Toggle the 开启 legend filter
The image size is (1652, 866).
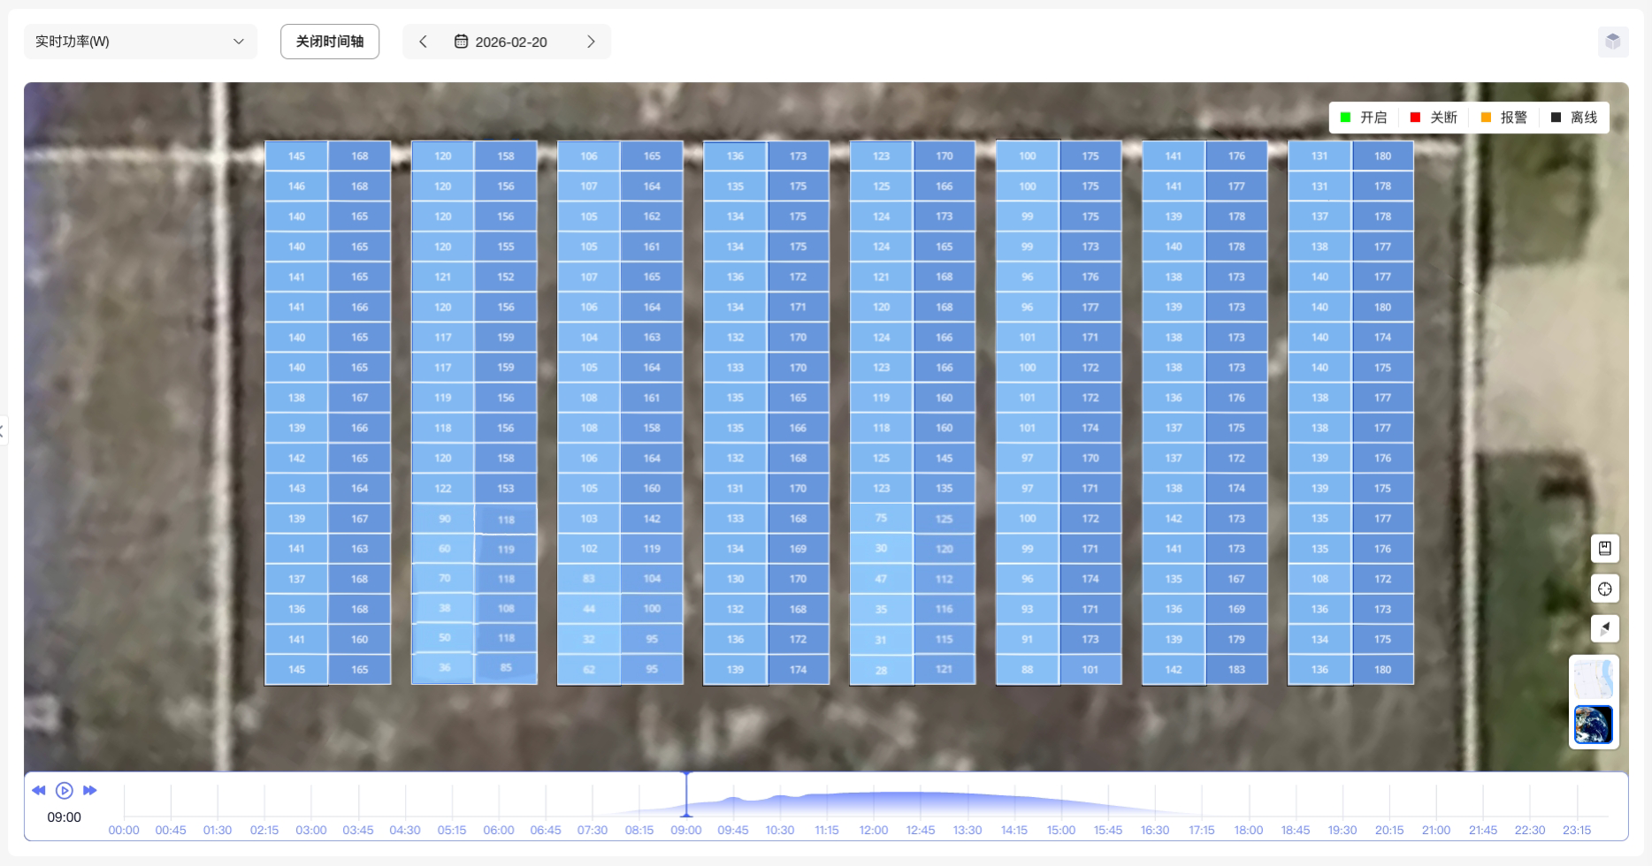pyautogui.click(x=1363, y=118)
